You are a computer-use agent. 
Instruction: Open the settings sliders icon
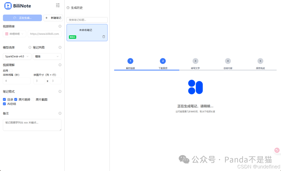[x=58, y=5]
